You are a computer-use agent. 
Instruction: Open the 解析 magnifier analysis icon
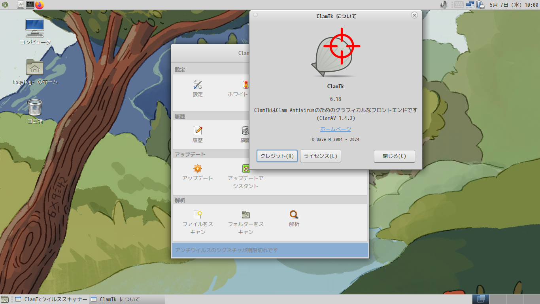(294, 215)
